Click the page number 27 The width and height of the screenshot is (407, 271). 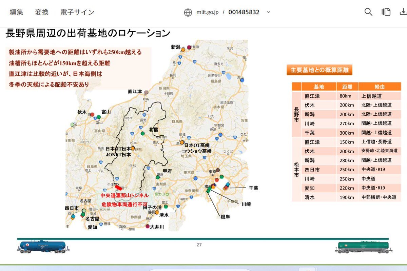click(199, 245)
